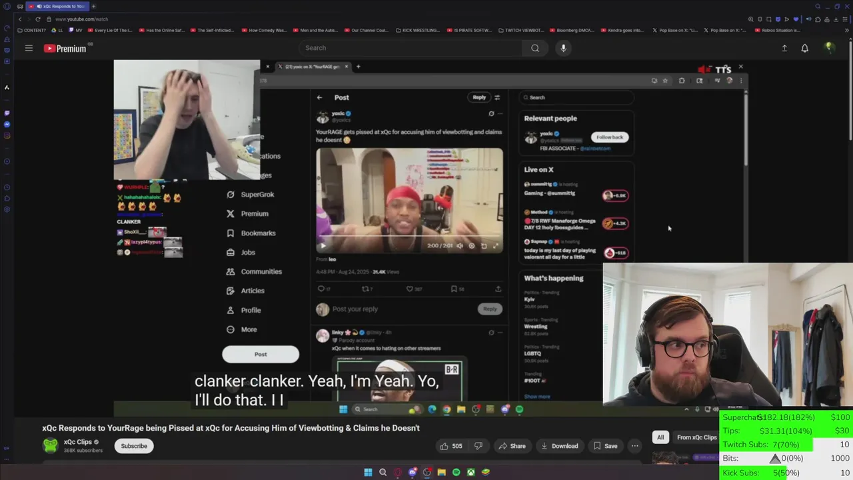Open the Opera browser main menu logo
853x480 pixels.
point(7,7)
